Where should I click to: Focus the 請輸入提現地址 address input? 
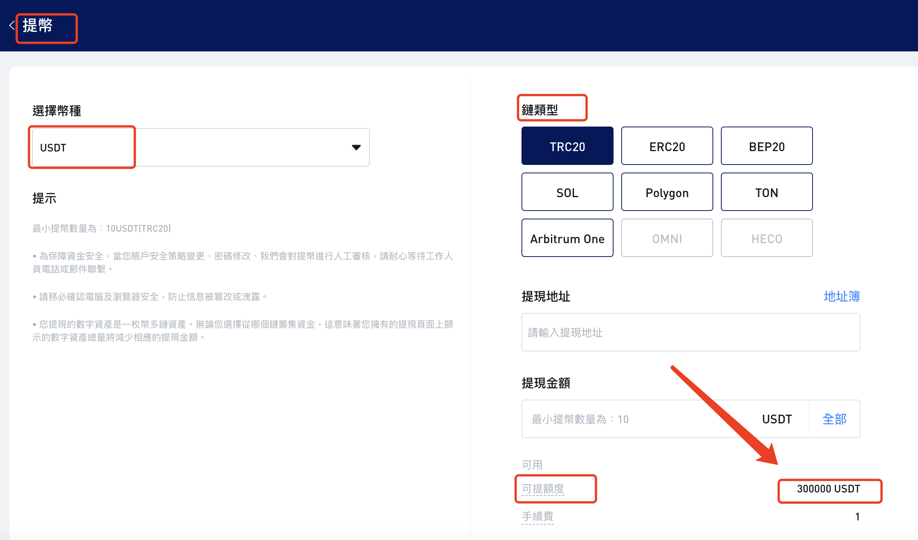(690, 332)
